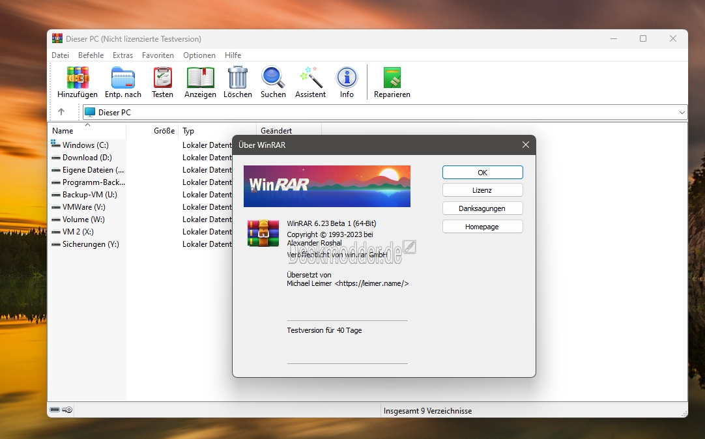Screen dimensions: 705x439
Task: Click the Lizenz button
Action: coord(482,190)
